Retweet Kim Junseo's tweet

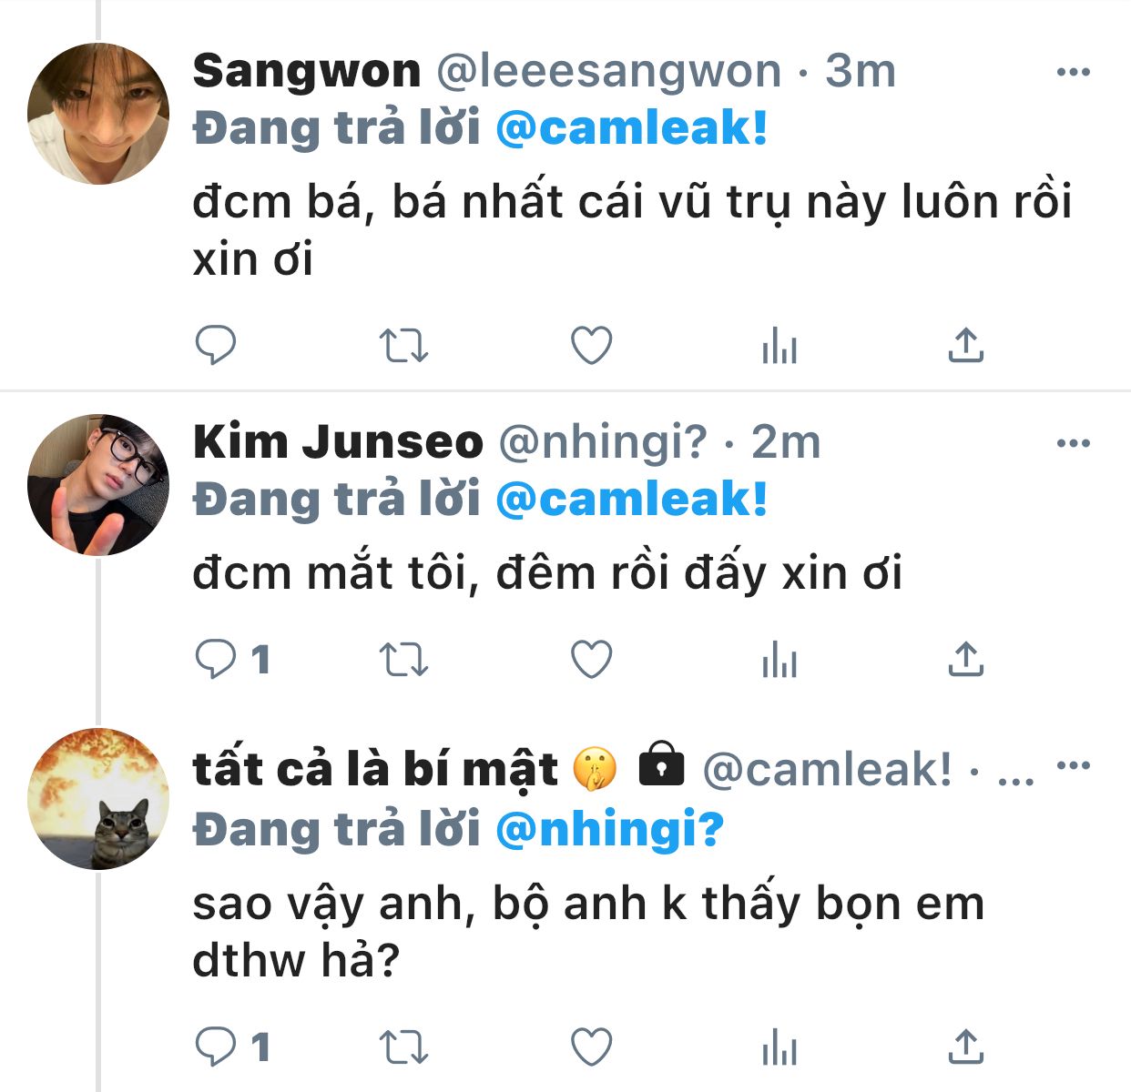point(402,660)
